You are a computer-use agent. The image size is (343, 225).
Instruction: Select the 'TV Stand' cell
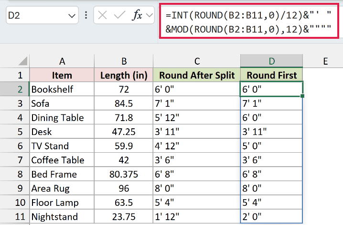point(62,146)
